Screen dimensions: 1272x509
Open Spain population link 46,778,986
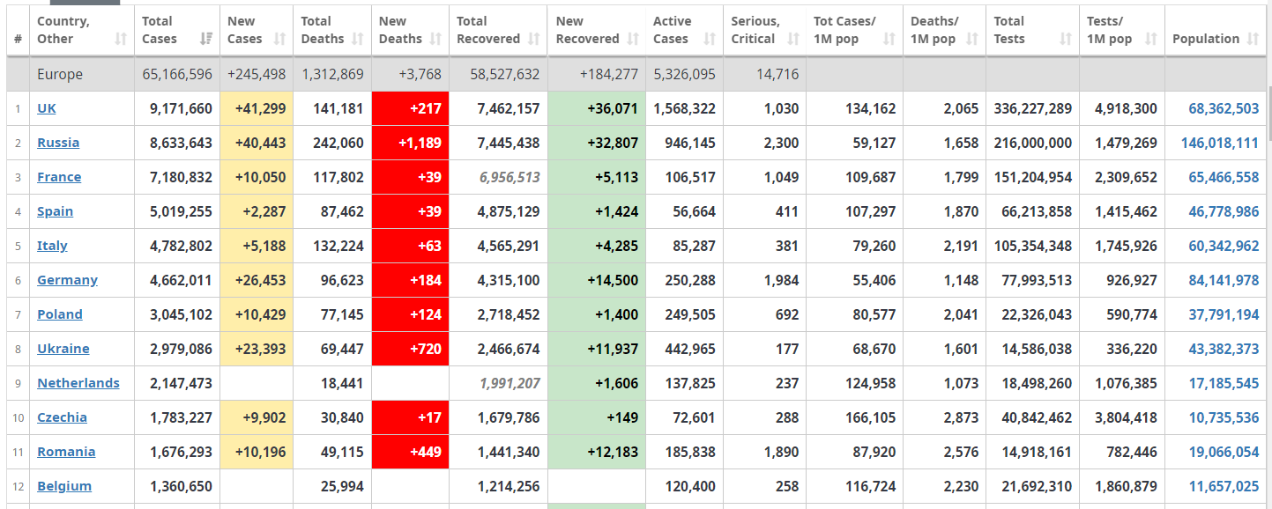(1224, 211)
